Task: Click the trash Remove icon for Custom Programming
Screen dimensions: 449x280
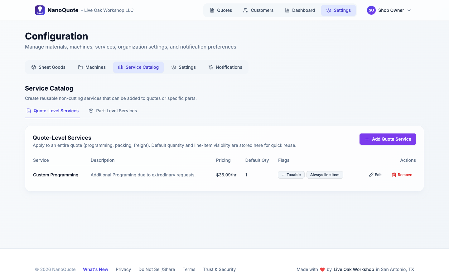Action: pos(394,175)
